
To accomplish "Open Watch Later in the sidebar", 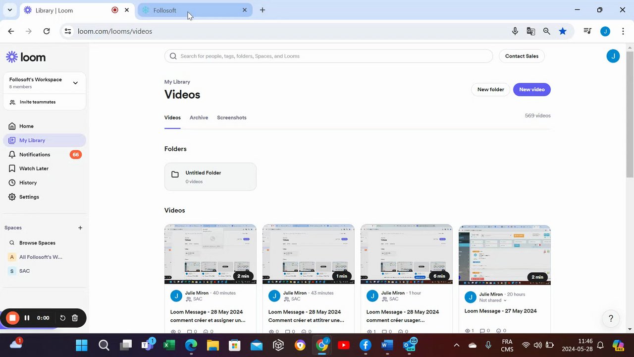I will point(45,169).
